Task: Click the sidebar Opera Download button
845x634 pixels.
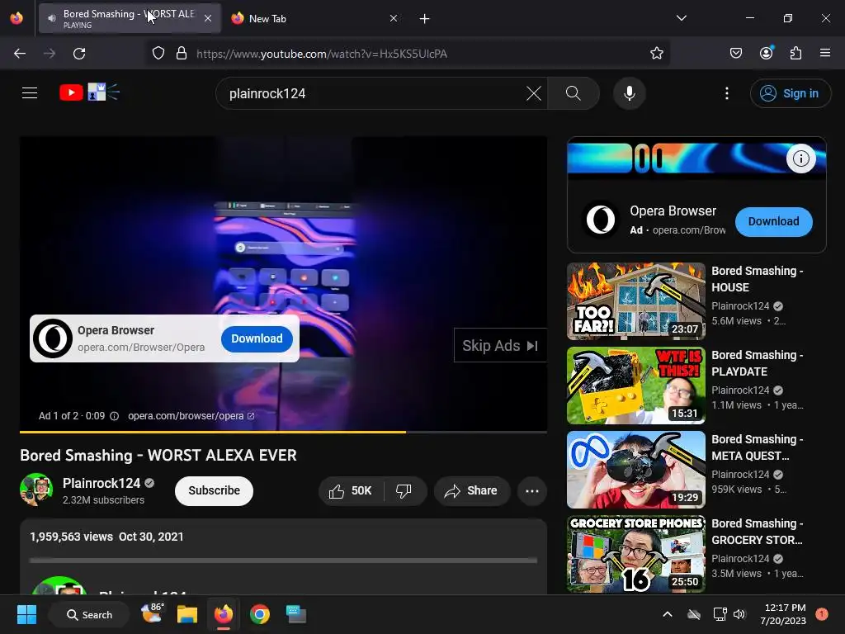Action: point(773,221)
